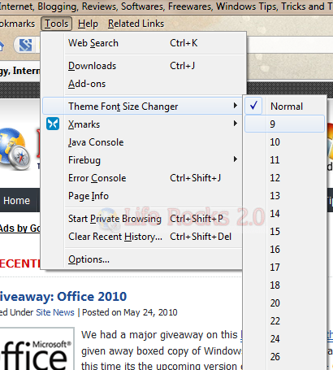Image resolution: width=333 pixels, height=370 pixels.
Task: Choose font size 9
Action: [x=285, y=124]
